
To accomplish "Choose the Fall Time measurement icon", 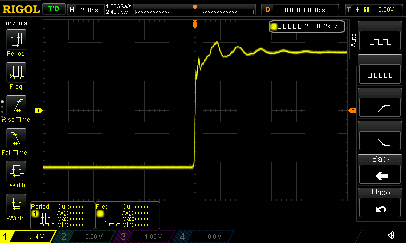I will pyautogui.click(x=16, y=138).
